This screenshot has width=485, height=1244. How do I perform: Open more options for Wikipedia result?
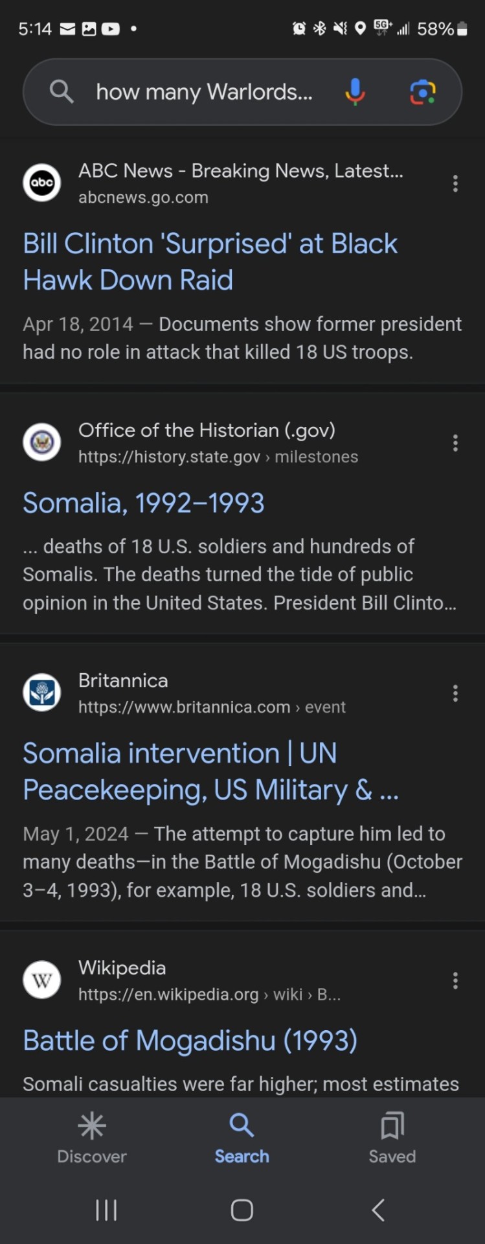tap(455, 980)
